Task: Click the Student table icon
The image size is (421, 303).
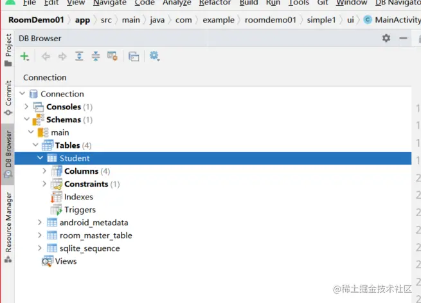Action: tap(52, 158)
